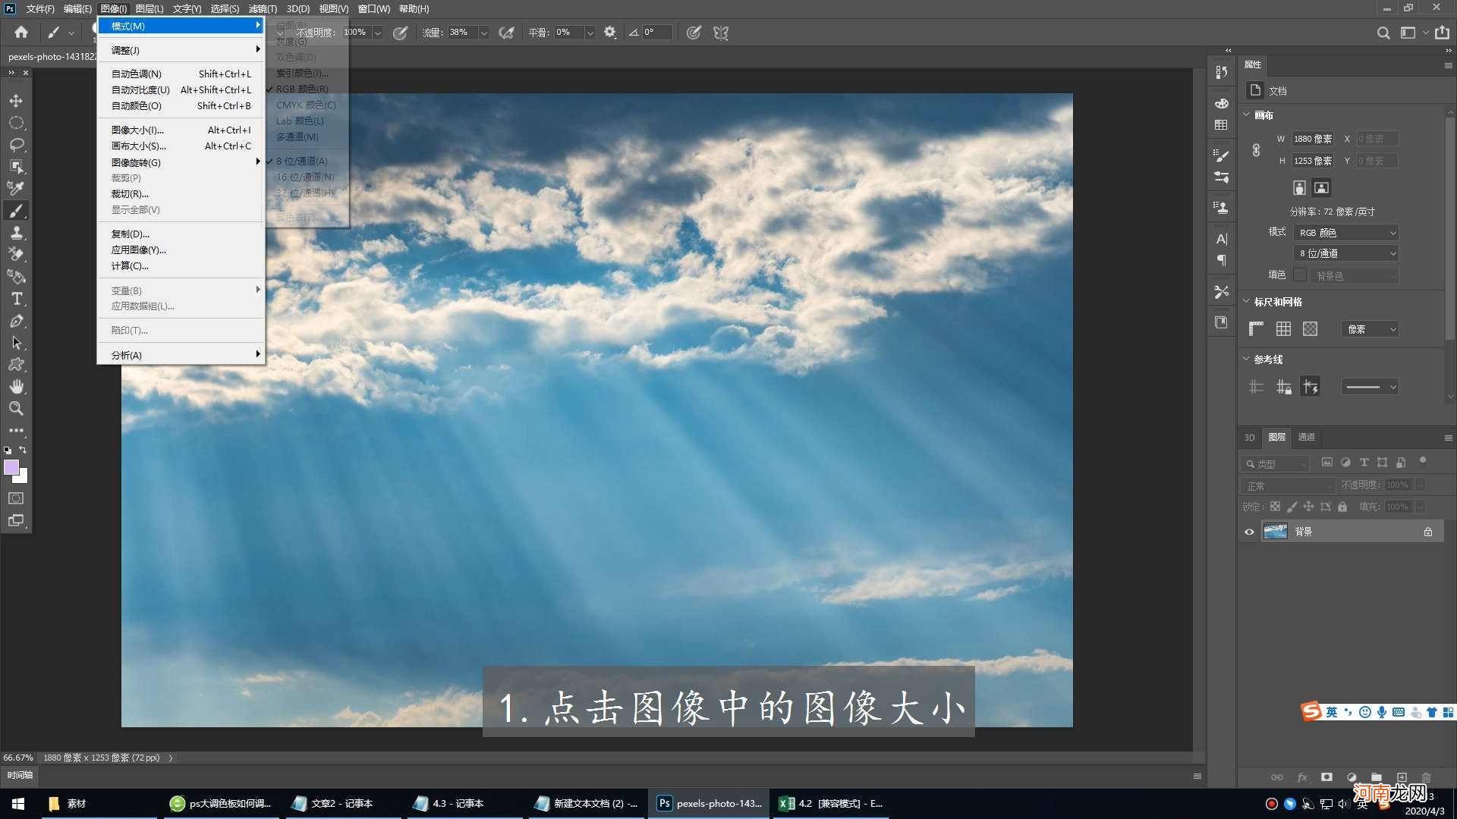The width and height of the screenshot is (1457, 819).
Task: Toggle layer filtering on/off dot
Action: coord(1423,461)
